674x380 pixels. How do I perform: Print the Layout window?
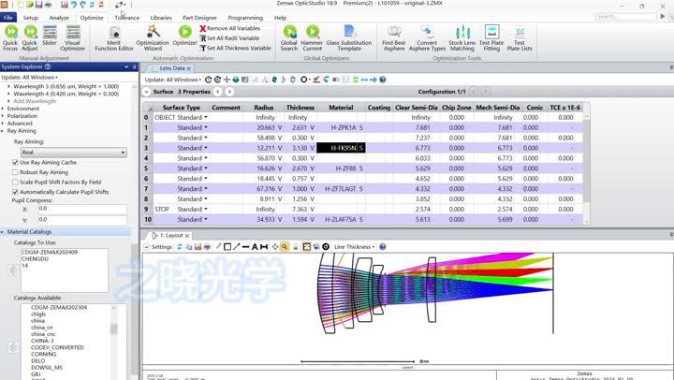(207, 247)
